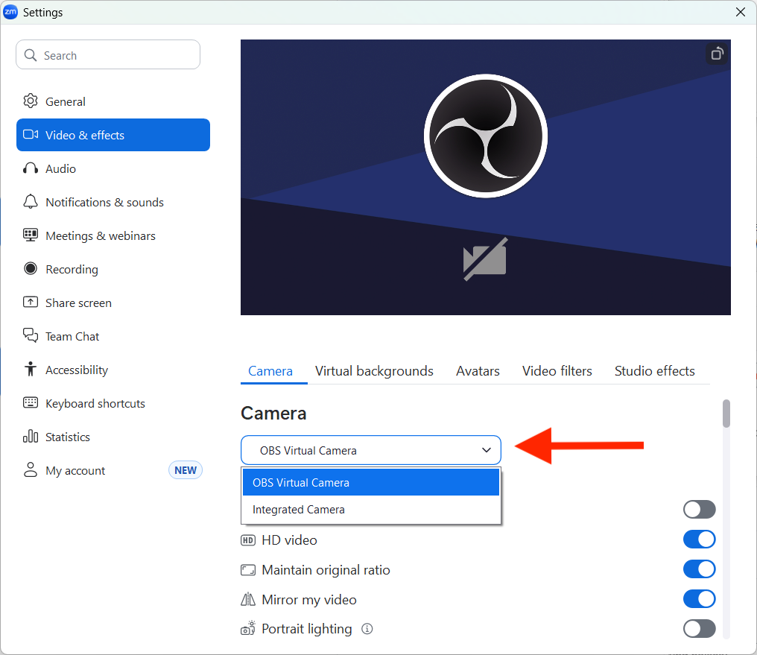757x655 pixels.
Task: Open My account section
Action: 113,470
